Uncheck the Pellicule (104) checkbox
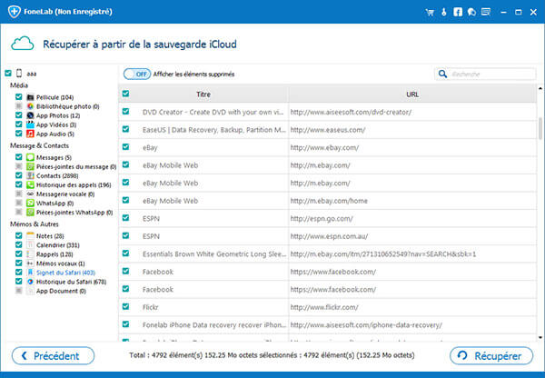The image size is (545, 378). click(19, 97)
